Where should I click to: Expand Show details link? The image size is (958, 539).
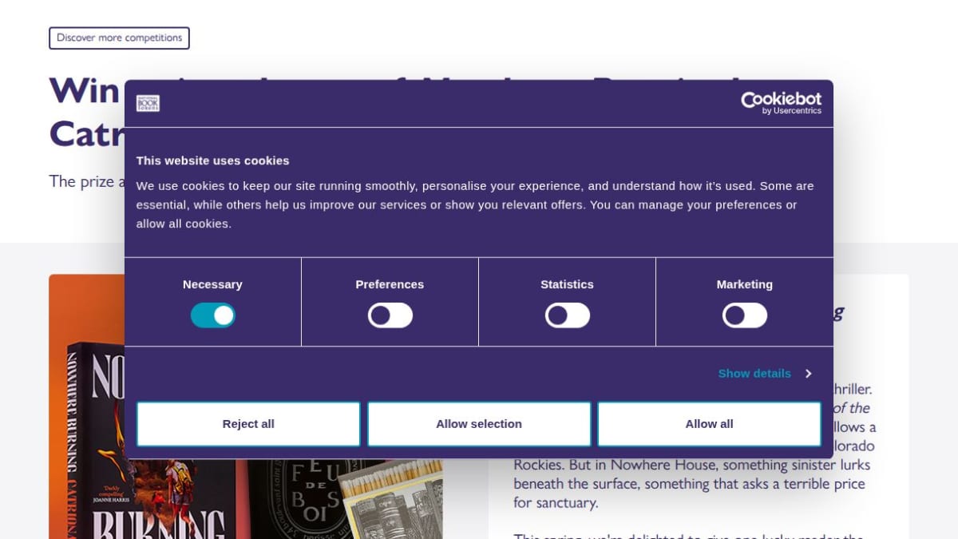coord(754,373)
